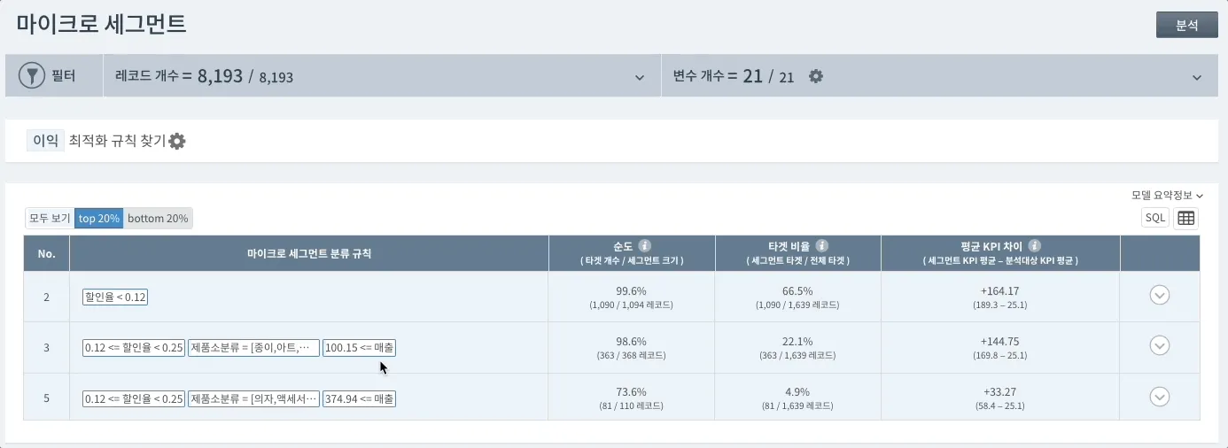Click the SQL button
The image size is (1228, 448).
pyautogui.click(x=1155, y=218)
